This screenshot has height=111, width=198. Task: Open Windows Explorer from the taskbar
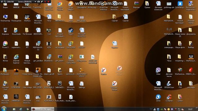pos(14,109)
